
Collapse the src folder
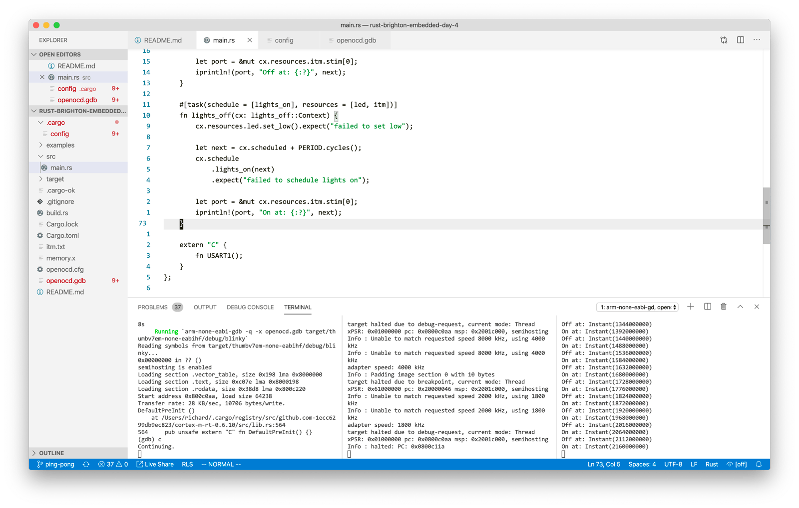point(78,157)
